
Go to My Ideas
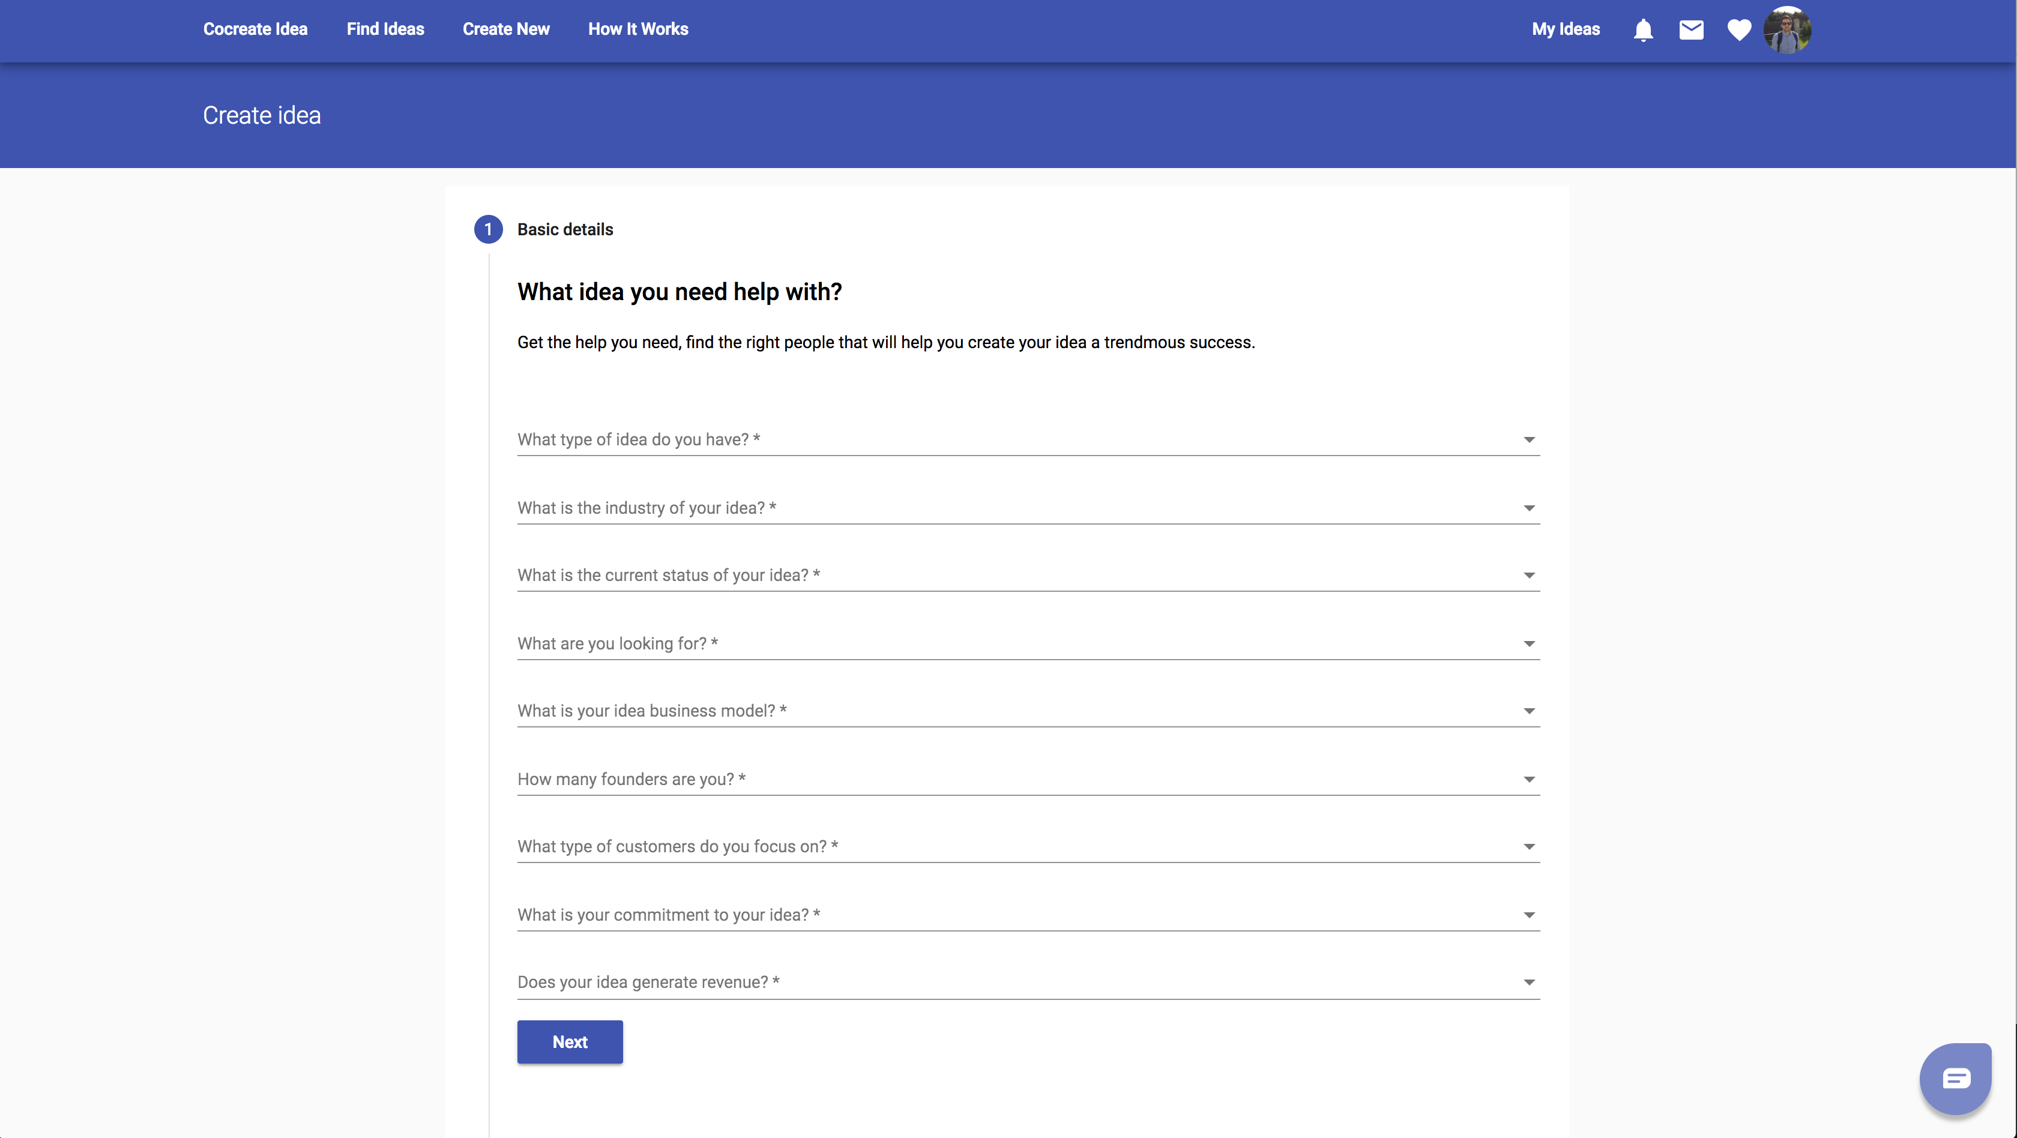point(1564,29)
